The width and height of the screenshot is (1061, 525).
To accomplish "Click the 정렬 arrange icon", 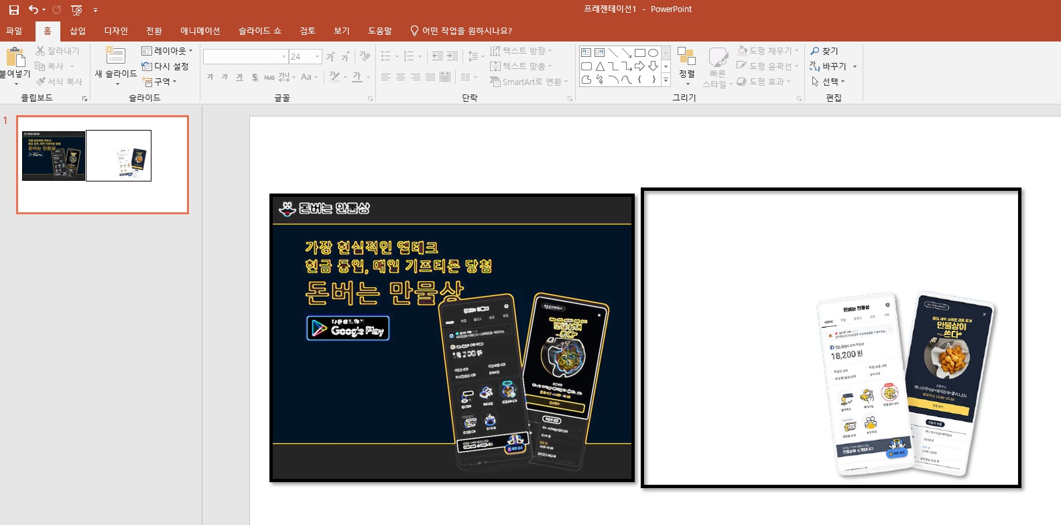I will click(686, 56).
